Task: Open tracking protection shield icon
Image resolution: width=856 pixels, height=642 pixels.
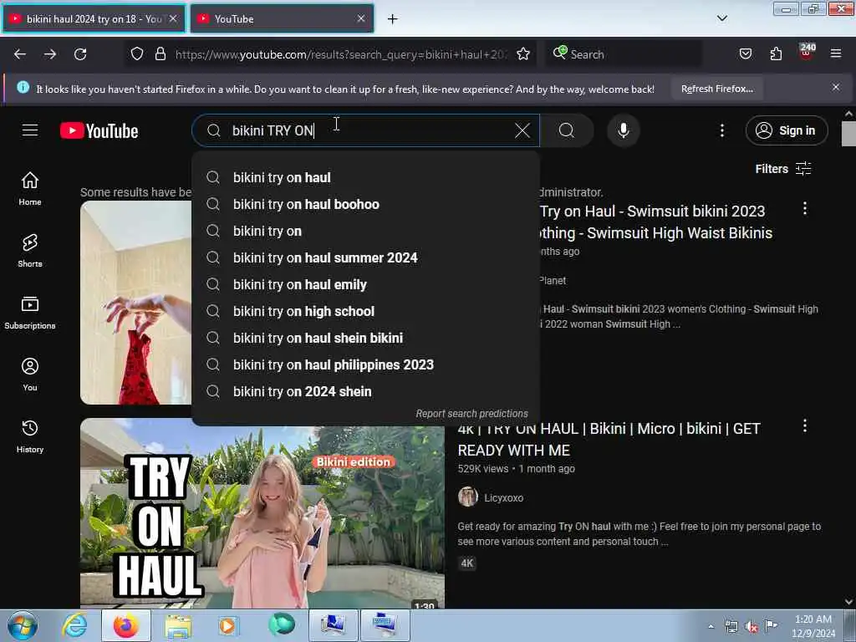Action: click(137, 53)
